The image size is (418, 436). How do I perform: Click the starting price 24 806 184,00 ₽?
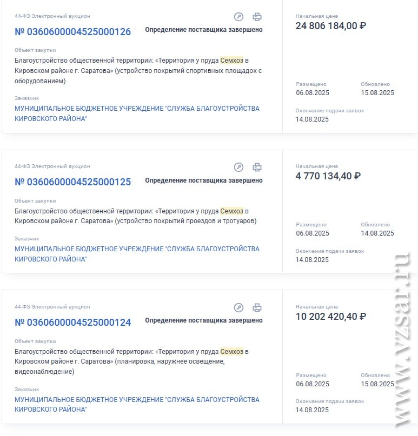(x=330, y=26)
